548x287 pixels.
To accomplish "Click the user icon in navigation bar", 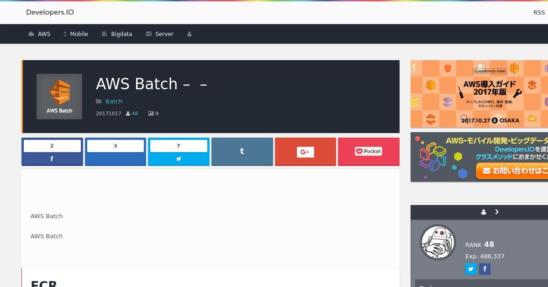I will pos(190,34).
